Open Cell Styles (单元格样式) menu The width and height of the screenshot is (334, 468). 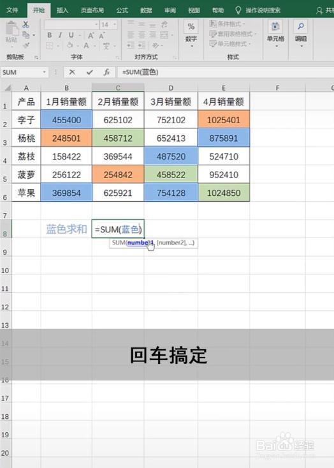tap(229, 44)
